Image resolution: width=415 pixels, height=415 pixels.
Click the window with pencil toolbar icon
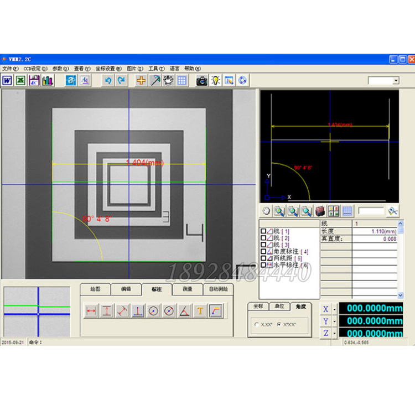click(x=229, y=80)
